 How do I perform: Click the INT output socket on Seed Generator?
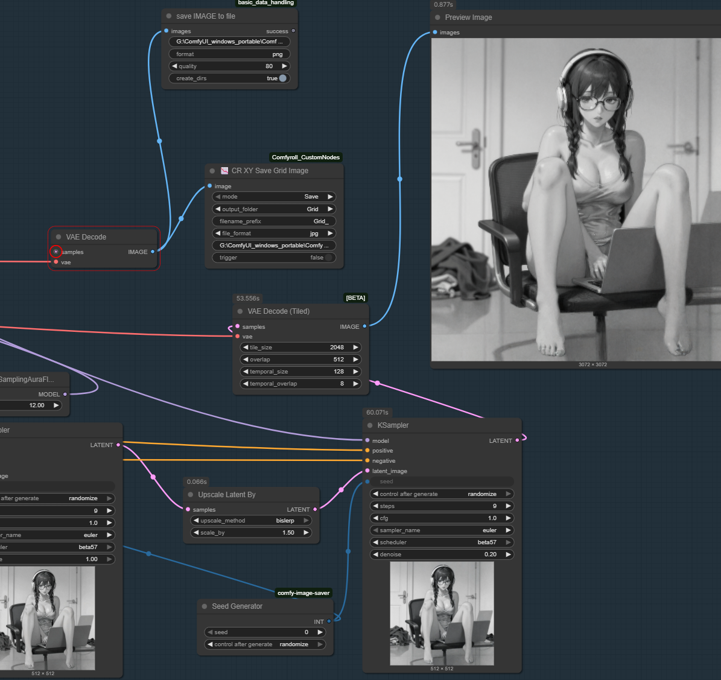(329, 621)
